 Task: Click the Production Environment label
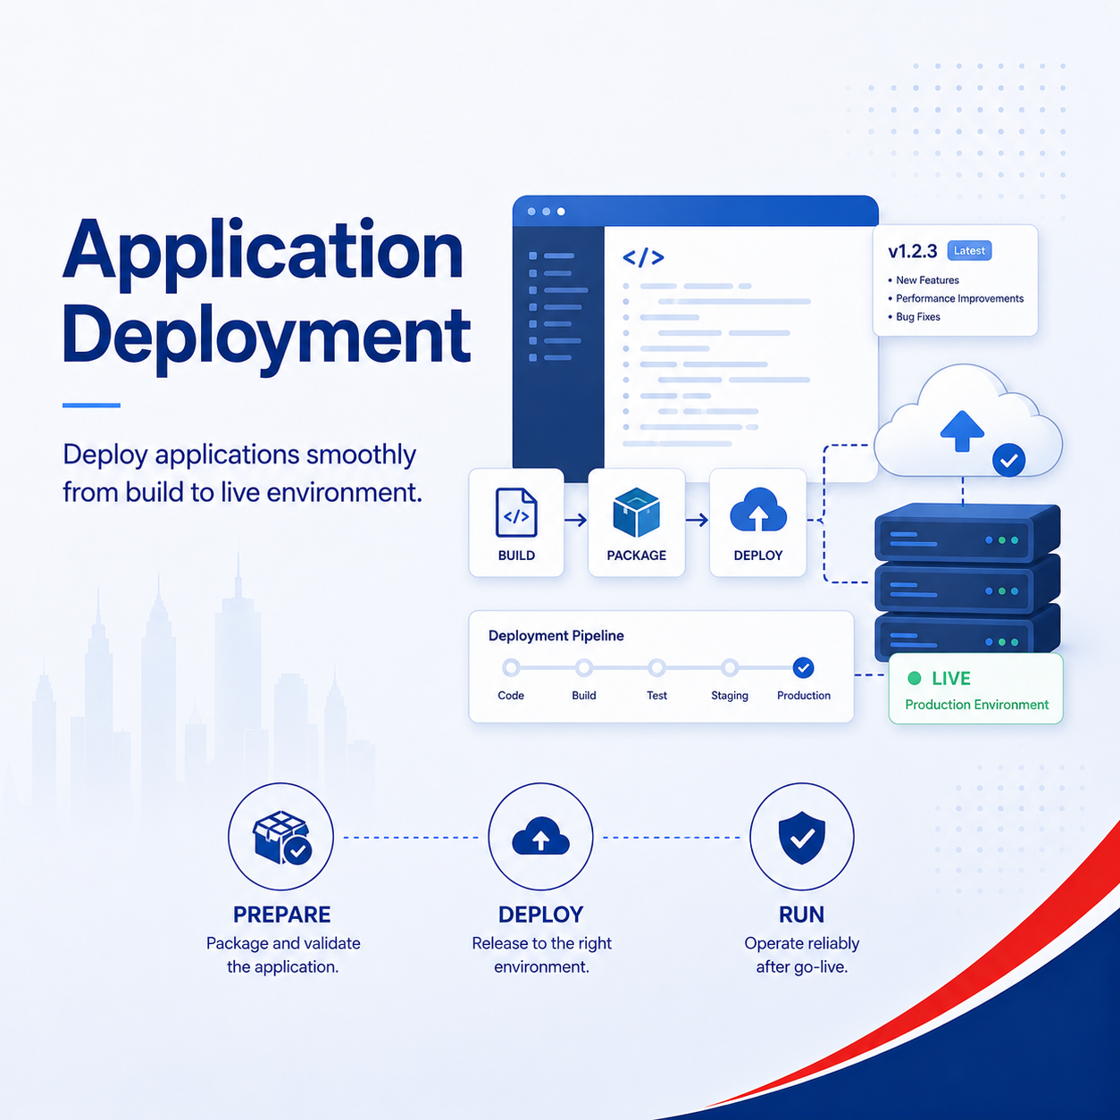click(977, 705)
